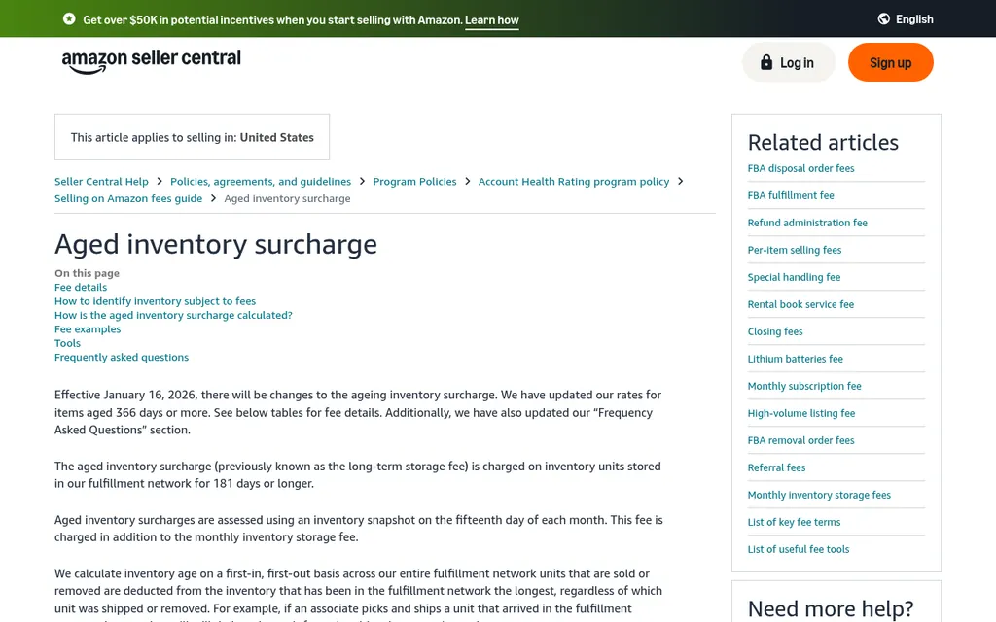Open Seller Central Help breadcrumb
The image size is (996, 622).
click(x=101, y=181)
